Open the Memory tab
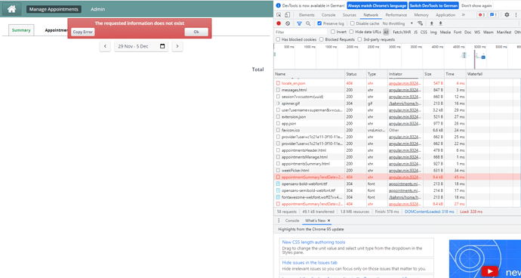This screenshot has width=521, height=278. (x=421, y=15)
